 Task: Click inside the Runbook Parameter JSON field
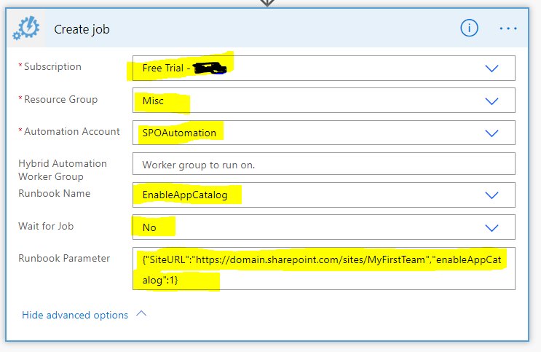[323, 268]
